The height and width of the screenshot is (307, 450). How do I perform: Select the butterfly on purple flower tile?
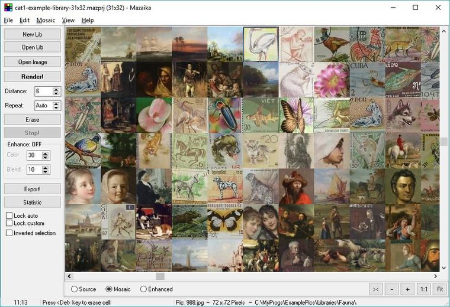pos(296,115)
